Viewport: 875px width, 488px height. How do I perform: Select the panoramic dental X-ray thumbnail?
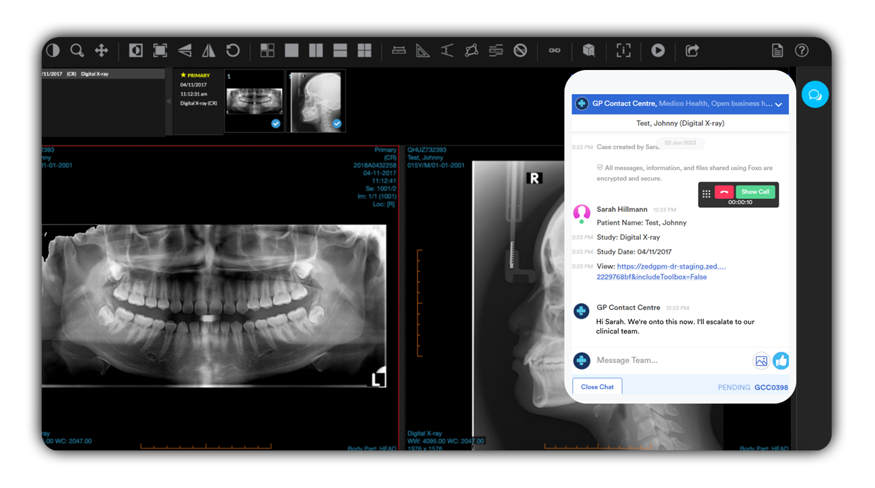[254, 101]
